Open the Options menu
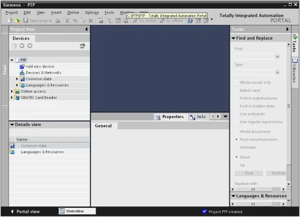 (92, 13)
